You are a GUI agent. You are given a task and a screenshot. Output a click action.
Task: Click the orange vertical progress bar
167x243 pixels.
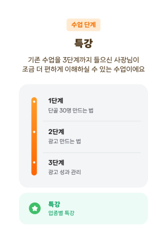[34, 136]
